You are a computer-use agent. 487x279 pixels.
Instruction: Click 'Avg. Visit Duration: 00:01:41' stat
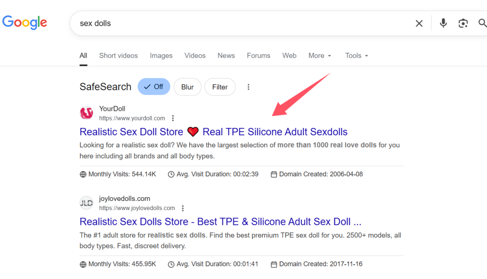217,264
